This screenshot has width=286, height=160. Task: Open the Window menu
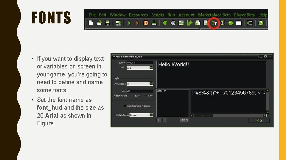(x=117, y=15)
